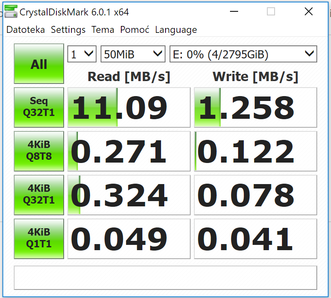The width and height of the screenshot is (331, 298).
Task: Start the 4KiB Q32T1 test
Action: pos(39,195)
